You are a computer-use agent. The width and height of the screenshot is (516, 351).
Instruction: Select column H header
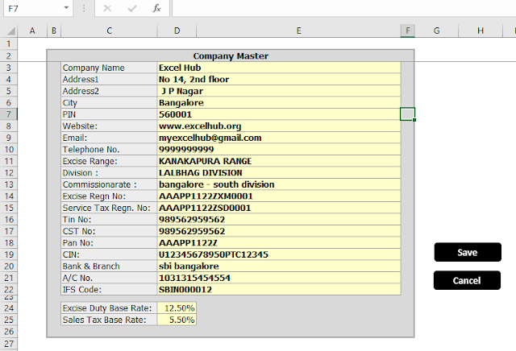coord(481,31)
